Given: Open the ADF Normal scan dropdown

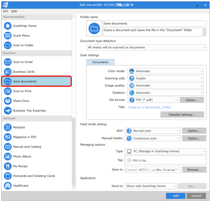Looking at the screenshot, I should [153, 131].
